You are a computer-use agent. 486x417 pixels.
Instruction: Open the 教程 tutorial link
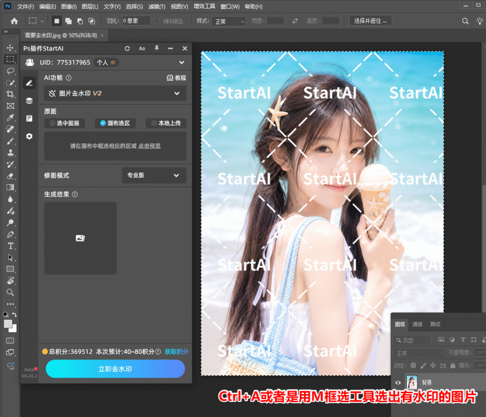[x=177, y=78]
